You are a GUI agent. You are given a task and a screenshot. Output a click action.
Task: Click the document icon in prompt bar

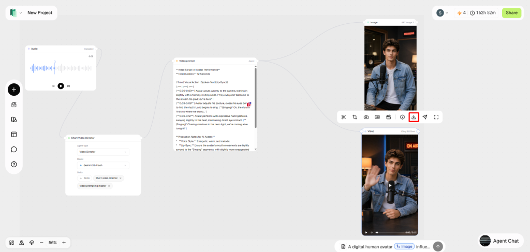(x=343, y=246)
